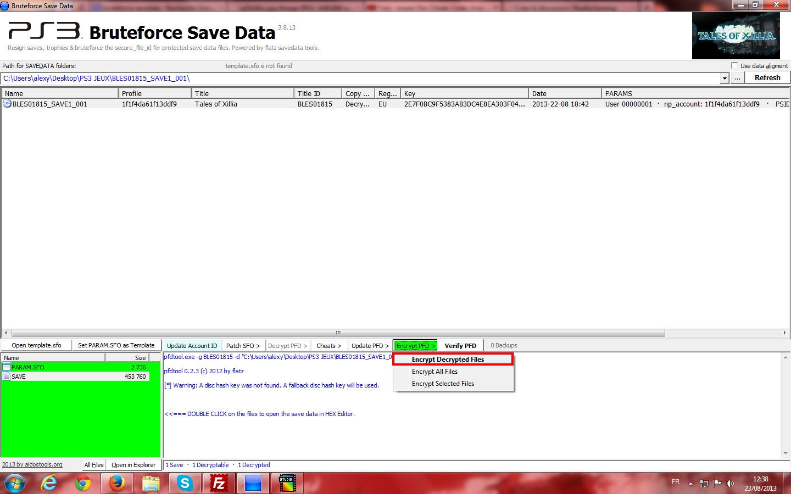Click the log panel scroll-down arrow
This screenshot has width=791, height=494.
point(786,453)
